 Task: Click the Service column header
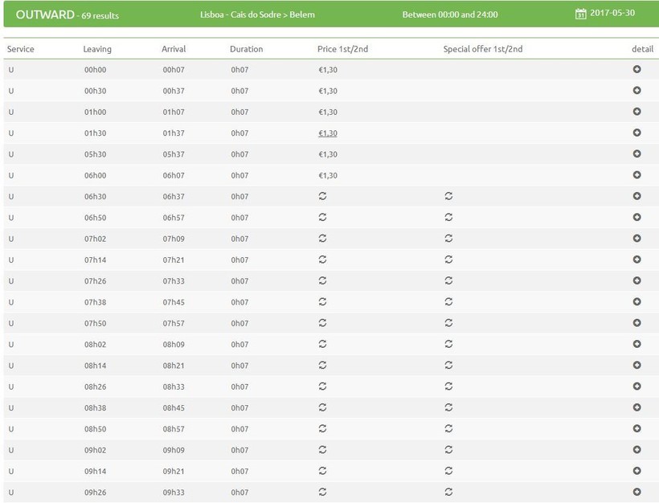pyautogui.click(x=21, y=49)
